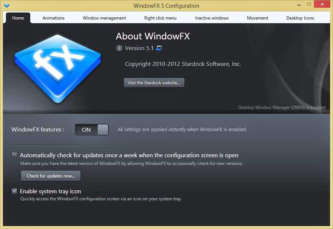
Task: Select the Inactive windows tab
Action: (x=212, y=18)
